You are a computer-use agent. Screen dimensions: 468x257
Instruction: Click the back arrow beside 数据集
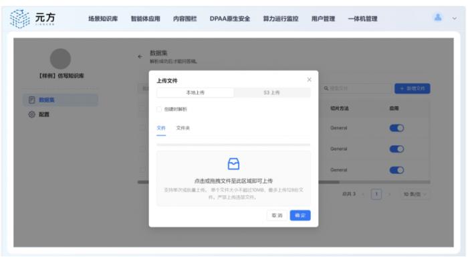[140, 56]
